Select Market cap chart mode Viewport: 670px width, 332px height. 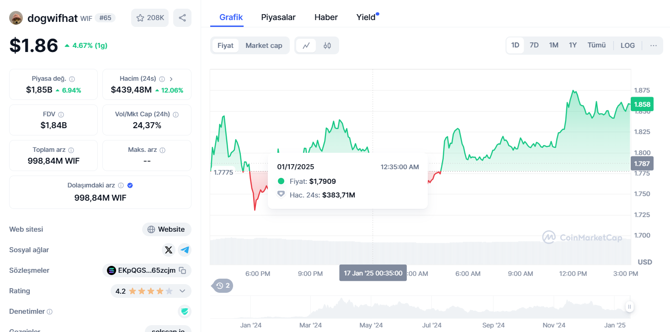264,46
